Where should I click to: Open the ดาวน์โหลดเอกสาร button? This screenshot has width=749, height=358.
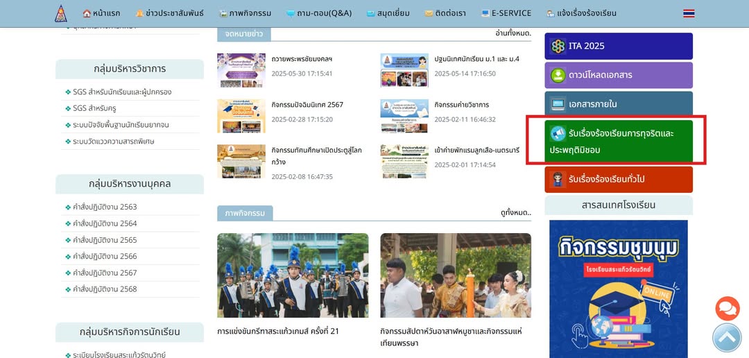(619, 75)
